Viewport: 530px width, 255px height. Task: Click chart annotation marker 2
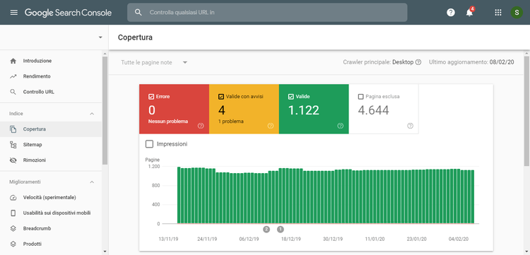pyautogui.click(x=266, y=230)
